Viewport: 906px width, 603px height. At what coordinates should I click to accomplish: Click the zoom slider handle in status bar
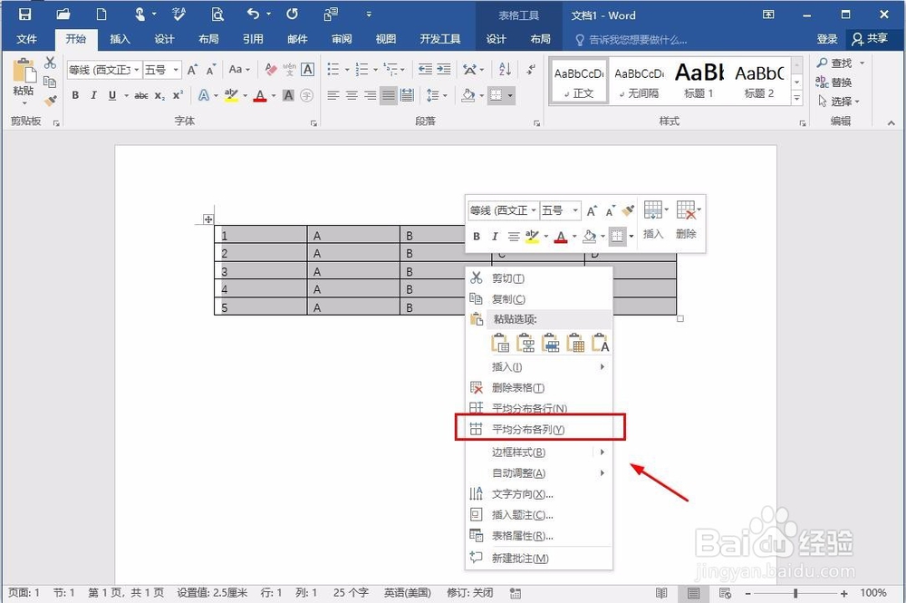coord(795,593)
